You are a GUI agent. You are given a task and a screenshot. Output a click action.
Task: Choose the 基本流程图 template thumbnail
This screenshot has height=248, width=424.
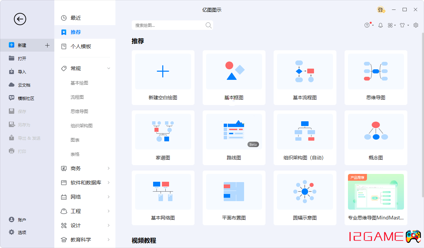(x=305, y=71)
